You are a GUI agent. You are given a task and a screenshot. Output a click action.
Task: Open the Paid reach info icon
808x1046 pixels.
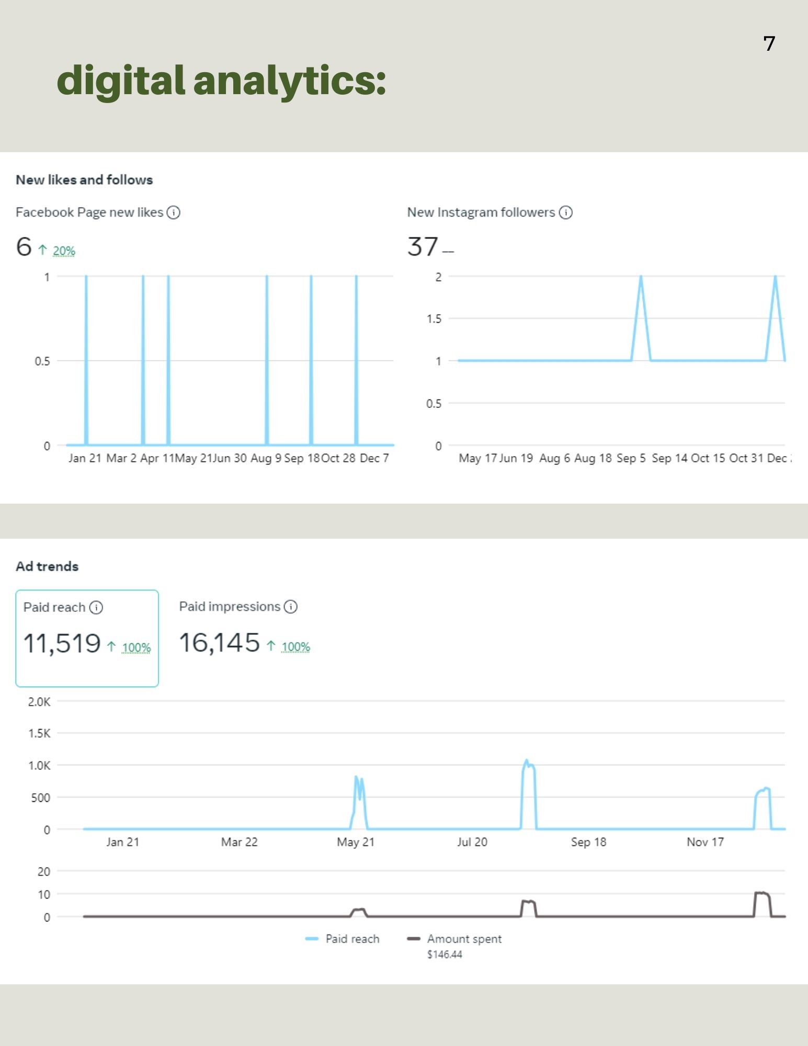coord(96,607)
